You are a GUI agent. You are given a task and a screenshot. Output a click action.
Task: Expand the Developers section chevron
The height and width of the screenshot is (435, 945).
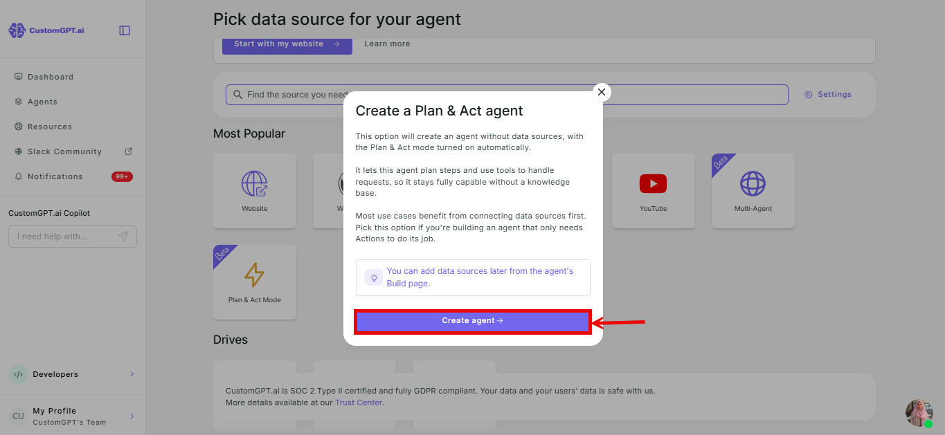coord(132,374)
